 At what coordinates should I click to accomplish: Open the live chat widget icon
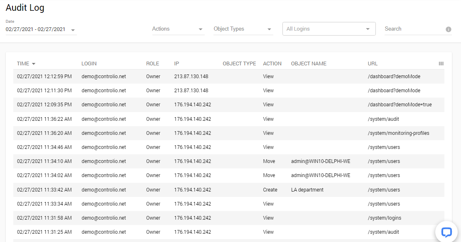click(x=446, y=232)
